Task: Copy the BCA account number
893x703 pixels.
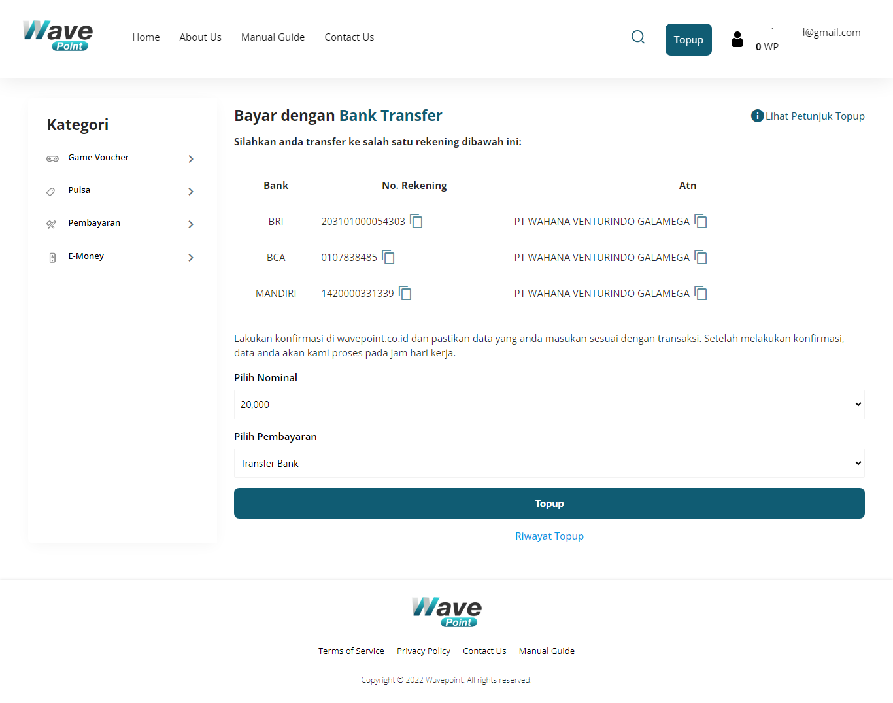Action: tap(388, 257)
